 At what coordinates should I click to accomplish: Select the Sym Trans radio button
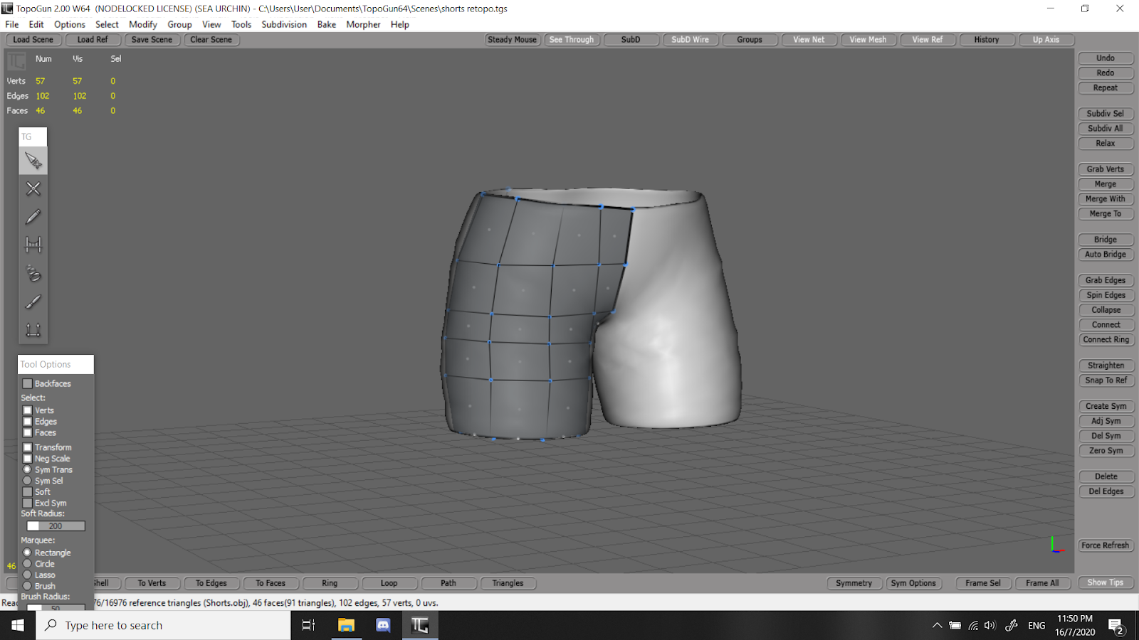tap(27, 469)
